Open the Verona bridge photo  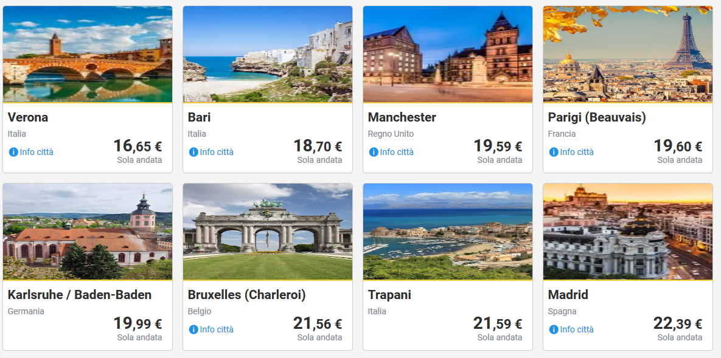coord(88,54)
